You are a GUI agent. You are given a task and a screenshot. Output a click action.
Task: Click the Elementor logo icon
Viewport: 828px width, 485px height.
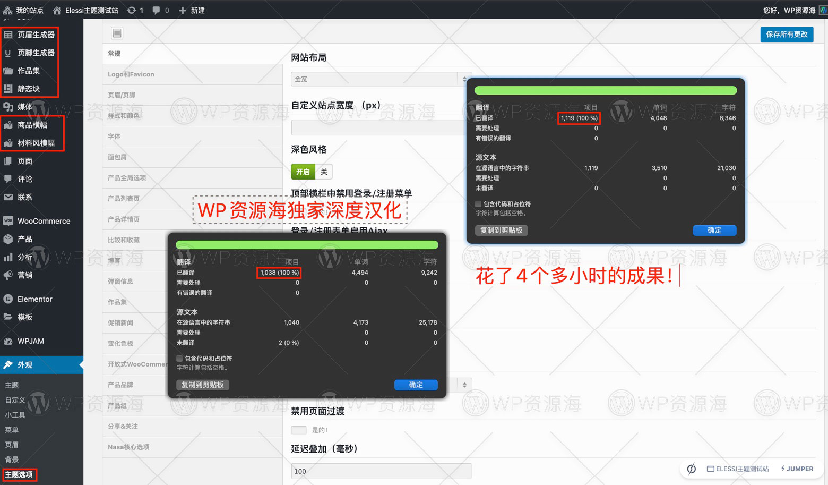coord(8,299)
